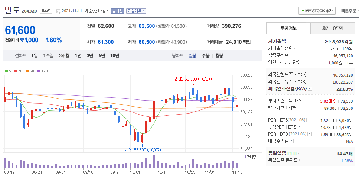Select the 3년 line chart period
This screenshot has width=362, height=179.
[90, 55]
